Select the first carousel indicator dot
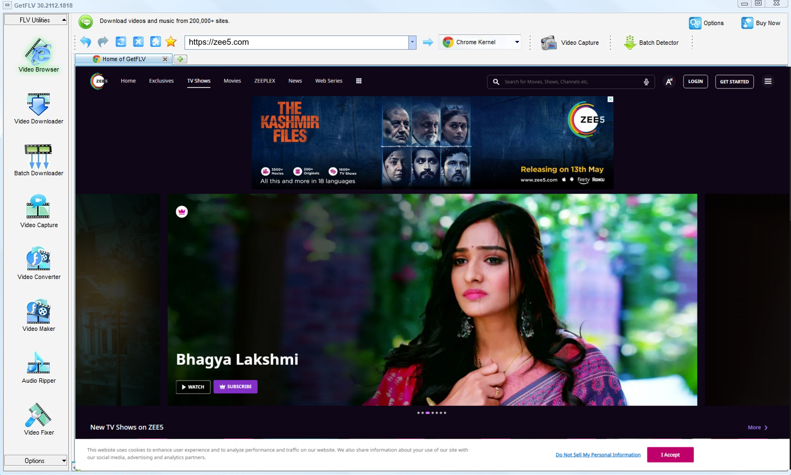791x475 pixels. (x=419, y=413)
